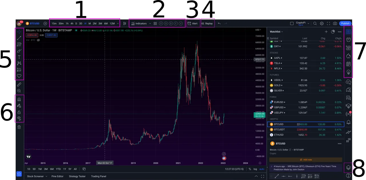Select the brush drawing tool

tap(19, 51)
